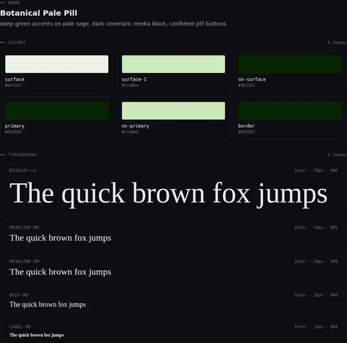Click the COLORS section heading
Screen dimensions: 347x343
[x=17, y=42]
